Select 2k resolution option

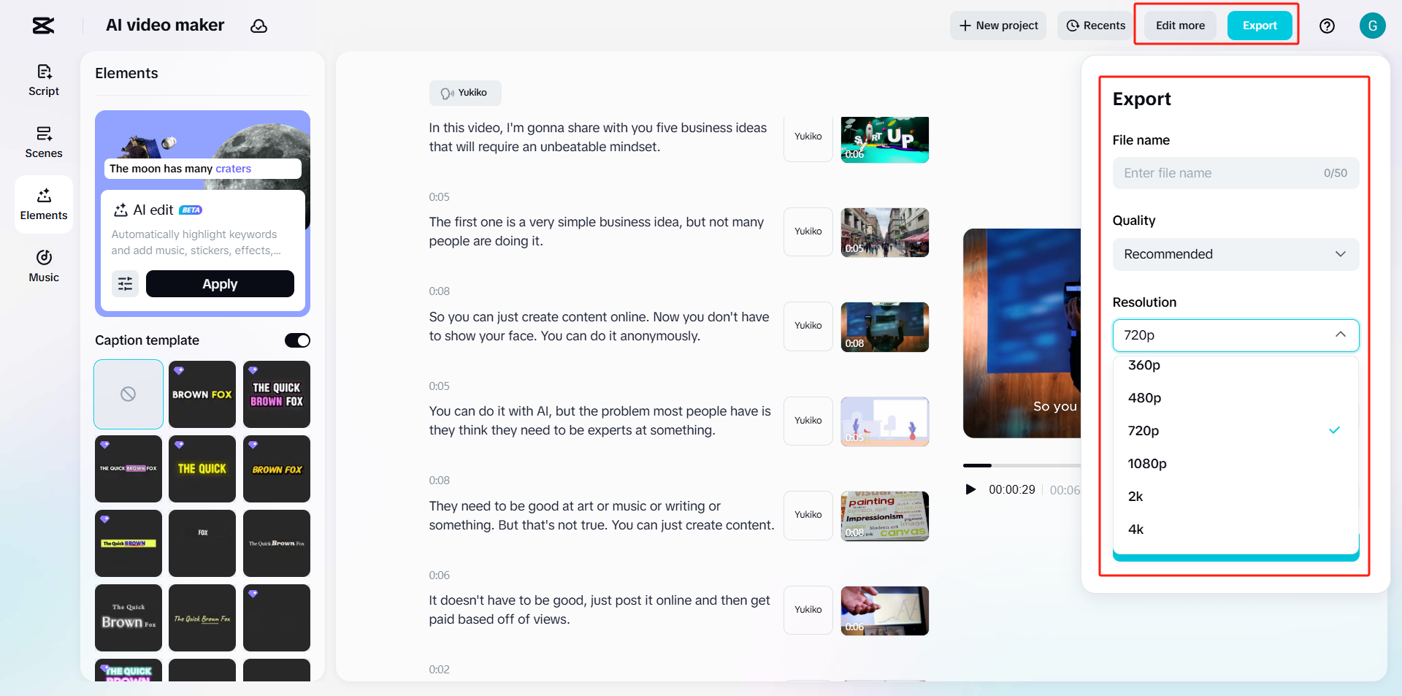click(x=1236, y=497)
